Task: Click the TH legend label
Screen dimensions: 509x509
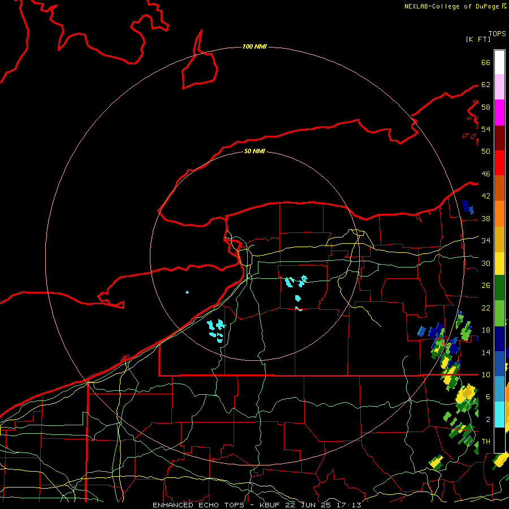Action: 486,442
